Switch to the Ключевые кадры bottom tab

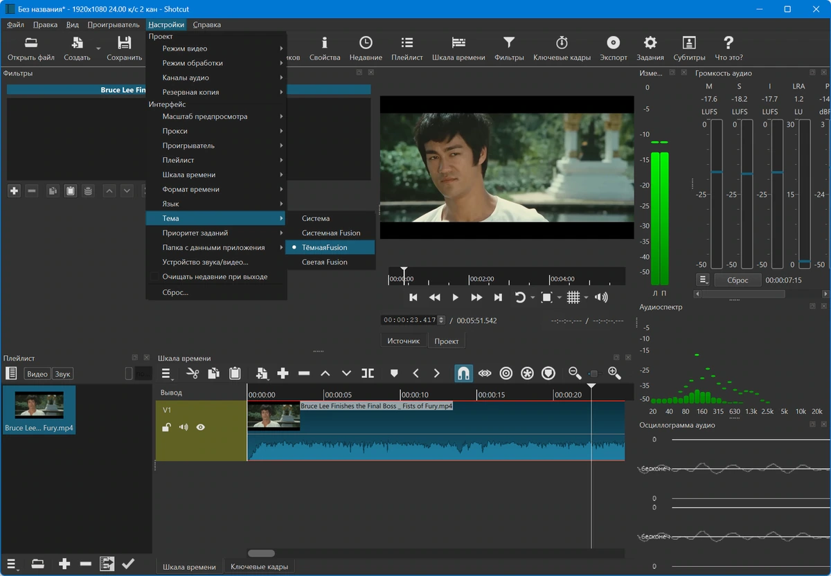coord(259,566)
